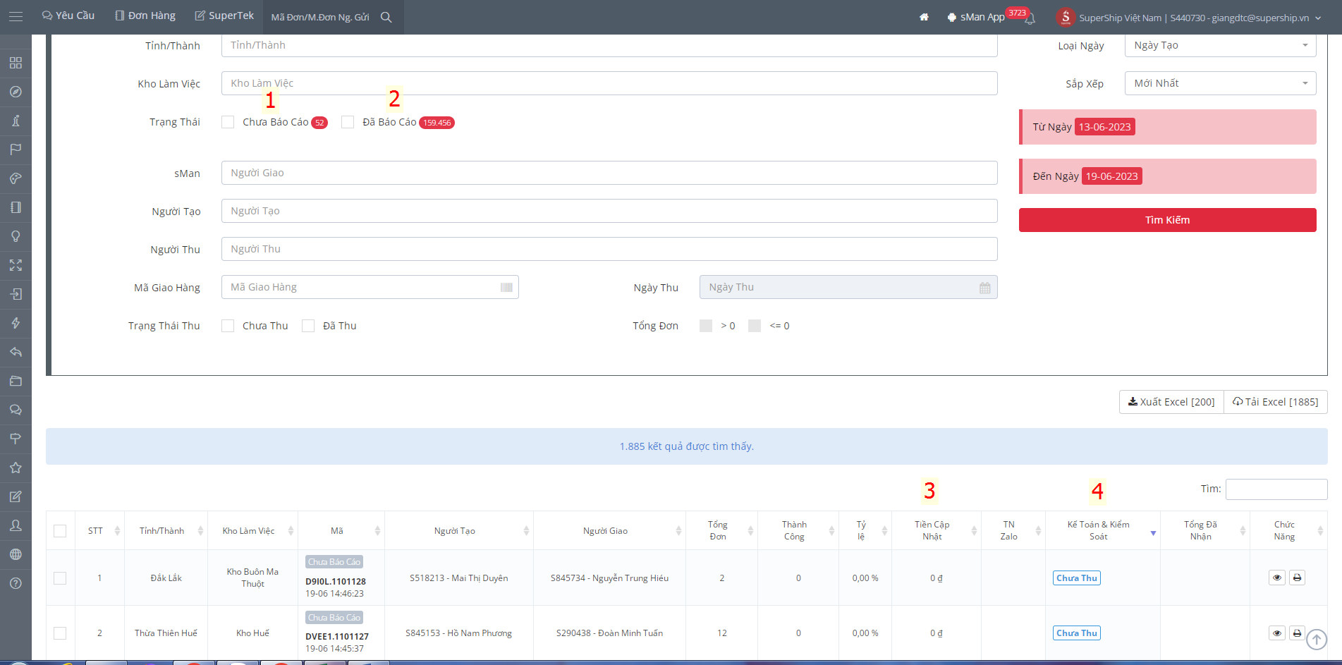Sort by the Kho Làm Việc column
The image size is (1342, 665).
[x=252, y=531]
